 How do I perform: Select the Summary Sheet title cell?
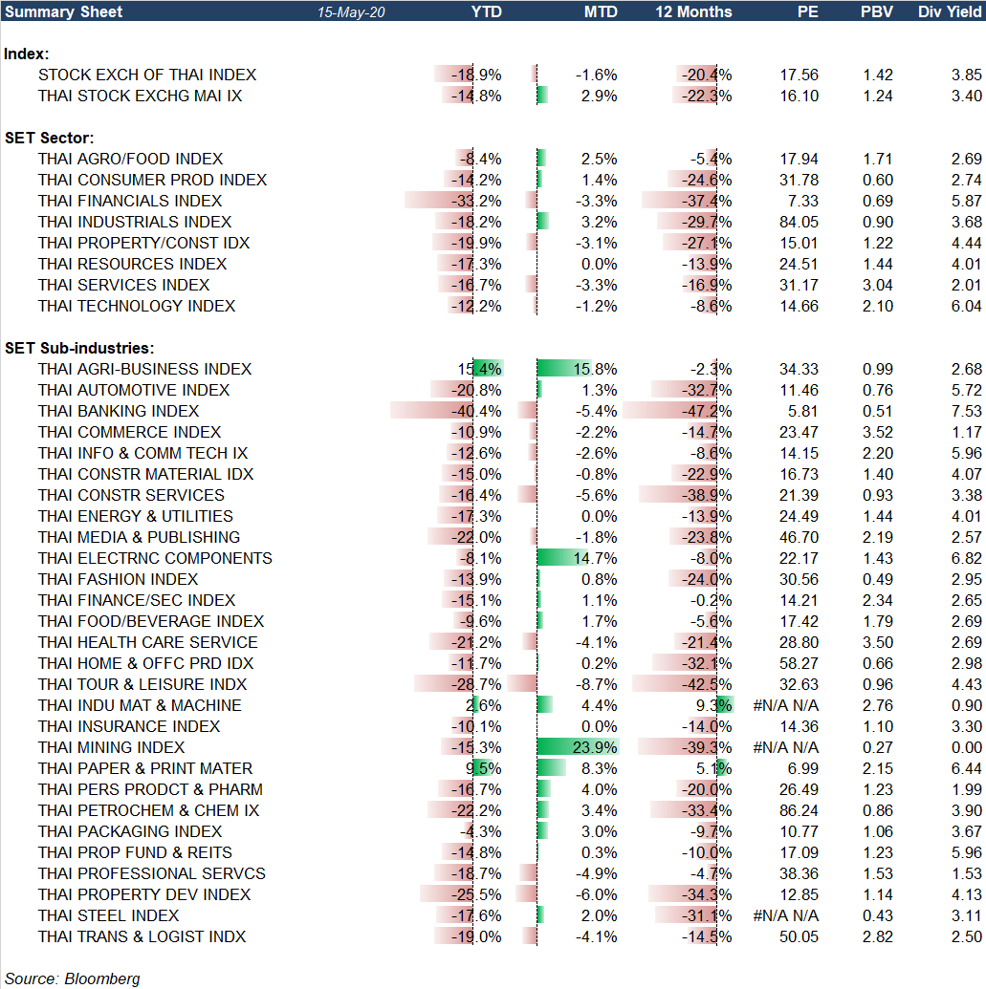point(63,12)
